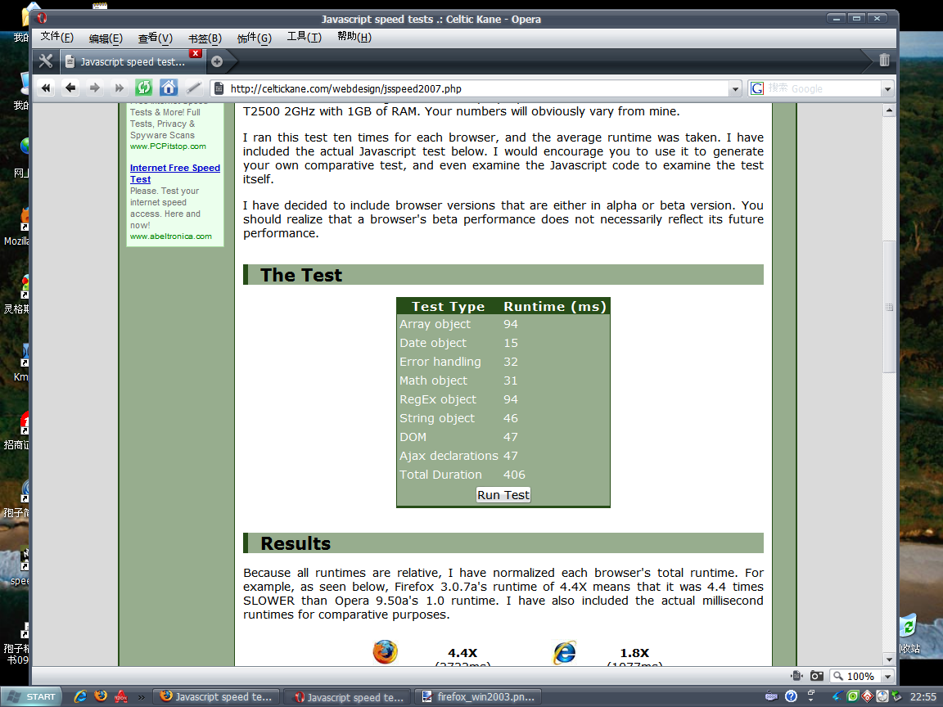Click the status bar icon left of camera
The width and height of the screenshot is (943, 707).
(x=797, y=677)
